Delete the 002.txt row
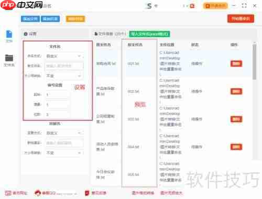Screen dimensions: 262x199 pyautogui.click(x=236, y=91)
